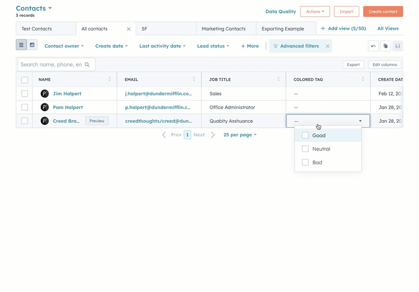Click Edit columns button

385,64
